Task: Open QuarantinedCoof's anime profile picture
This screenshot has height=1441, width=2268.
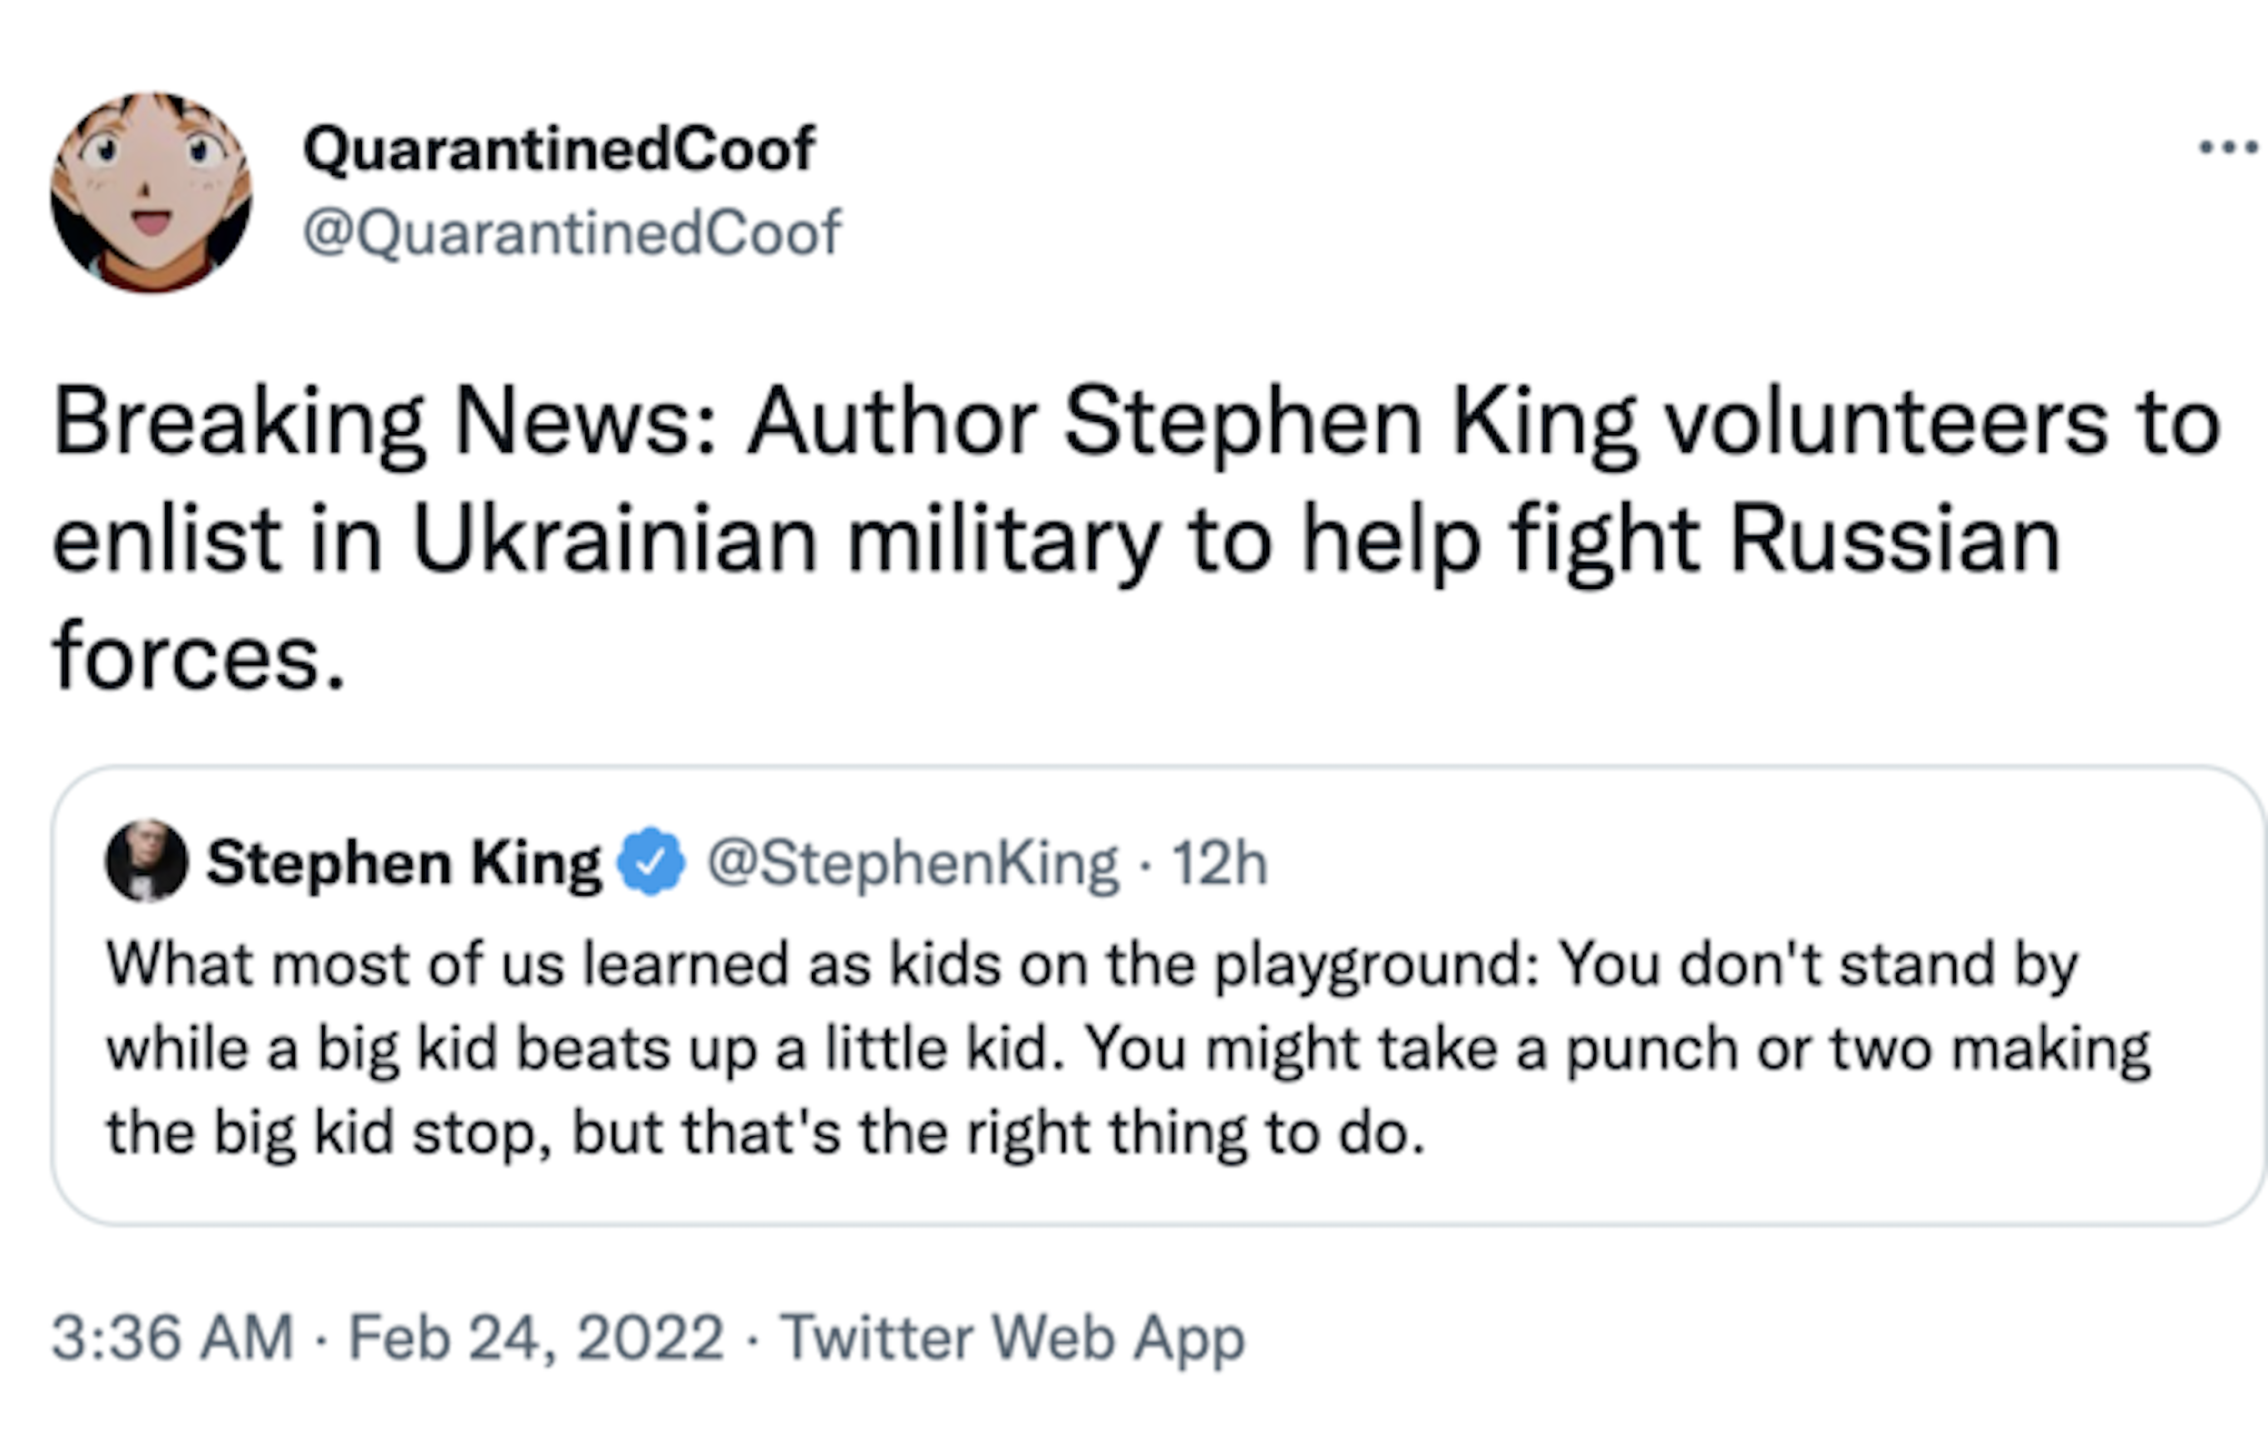Action: 151,192
